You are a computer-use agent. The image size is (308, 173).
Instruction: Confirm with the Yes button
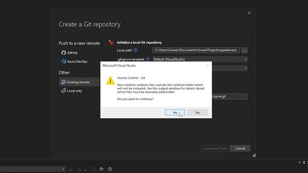pos(175,112)
